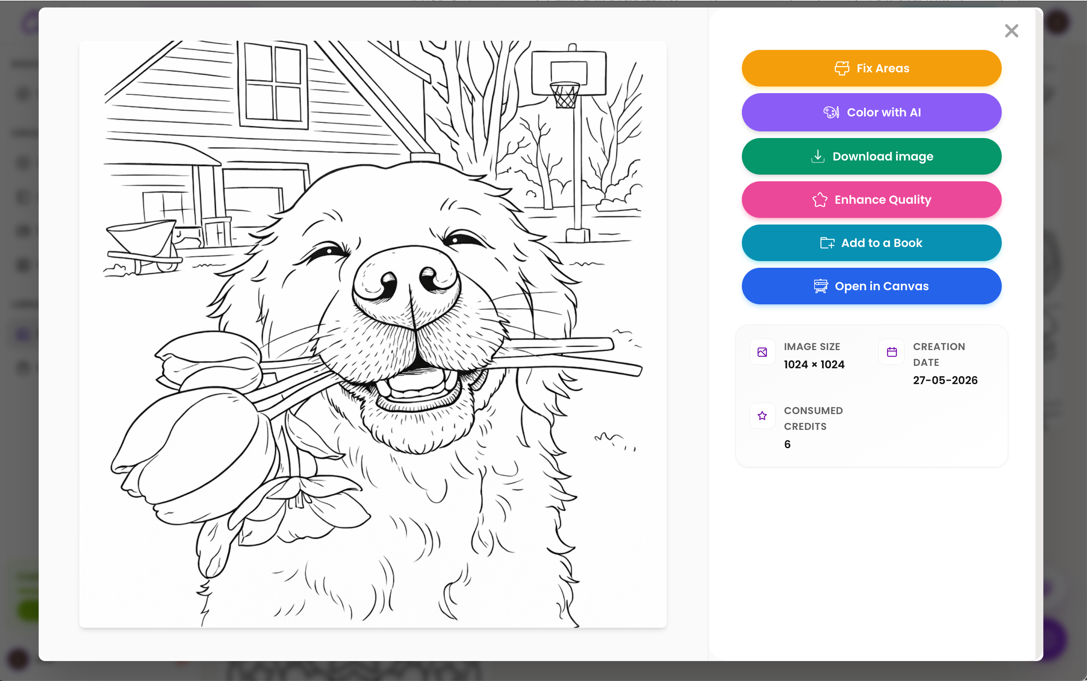The height and width of the screenshot is (681, 1087).
Task: Click the Fix Areas button label
Action: 882,69
